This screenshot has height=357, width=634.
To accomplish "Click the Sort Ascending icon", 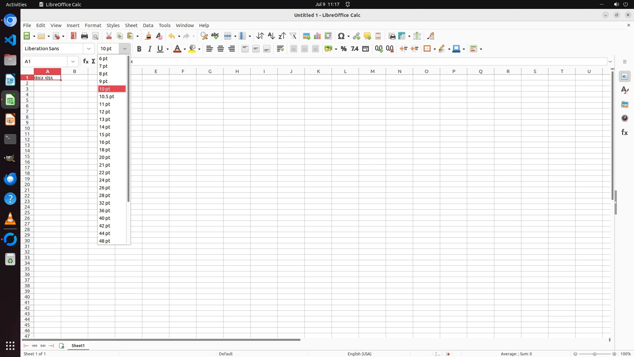I will pos(271,36).
